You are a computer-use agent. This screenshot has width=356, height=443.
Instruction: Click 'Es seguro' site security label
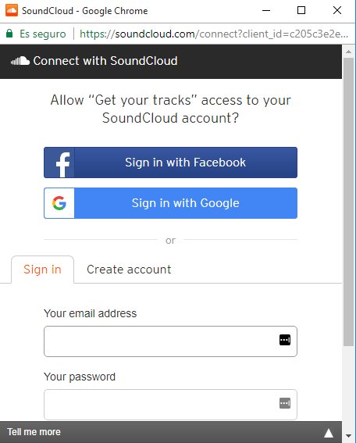coord(43,34)
